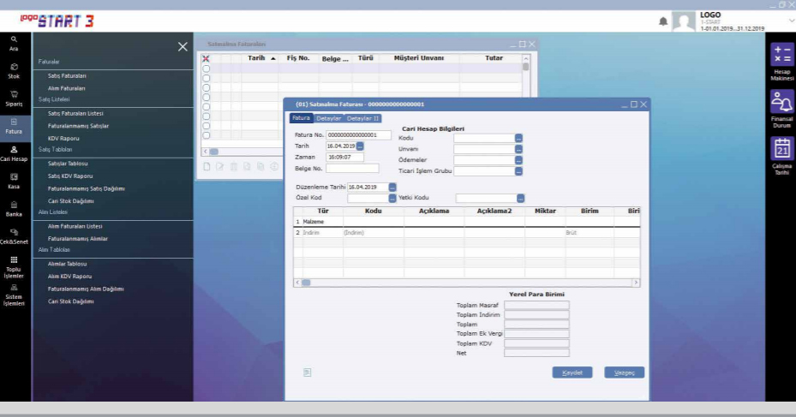Click the notification bell icon
The width and height of the screenshot is (796, 417).
tap(663, 21)
